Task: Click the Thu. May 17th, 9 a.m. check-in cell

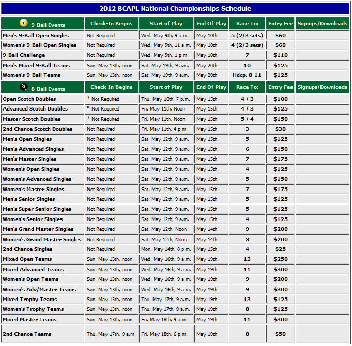Action: click(111, 334)
